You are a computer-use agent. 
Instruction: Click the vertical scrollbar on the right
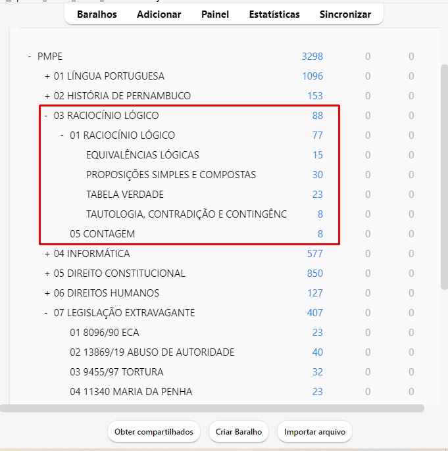point(444,178)
